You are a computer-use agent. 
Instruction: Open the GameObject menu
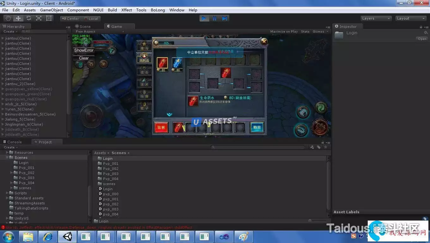point(52,10)
